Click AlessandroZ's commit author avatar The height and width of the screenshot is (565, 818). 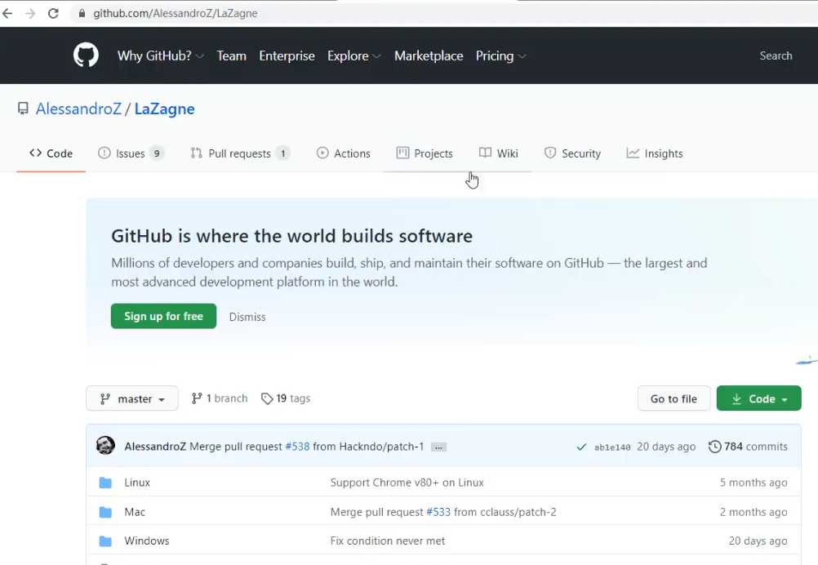click(x=105, y=446)
